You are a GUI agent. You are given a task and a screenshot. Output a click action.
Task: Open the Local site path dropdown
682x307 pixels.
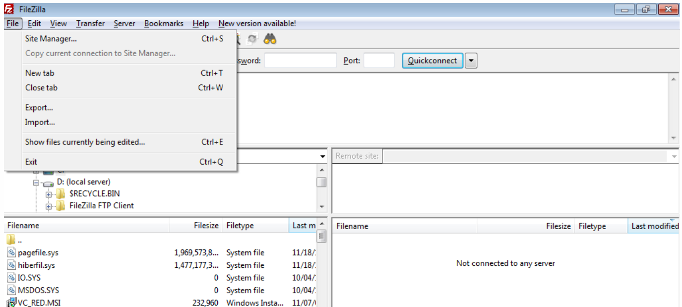(x=323, y=156)
